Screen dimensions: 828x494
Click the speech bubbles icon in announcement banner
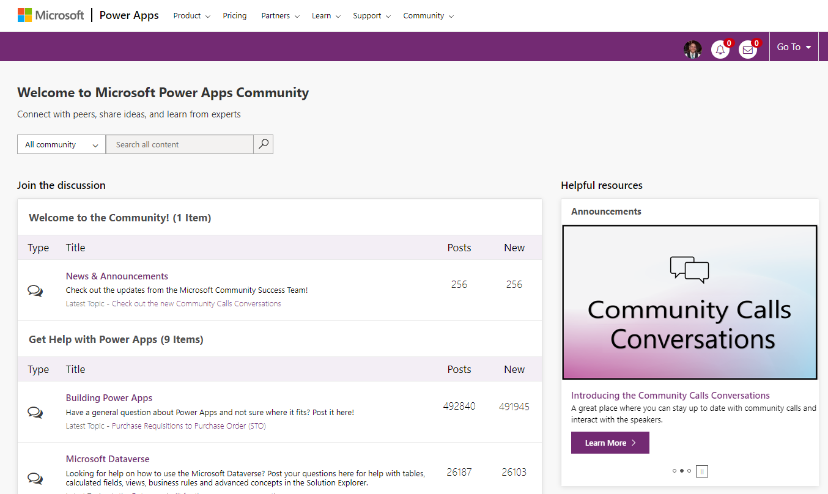689,270
